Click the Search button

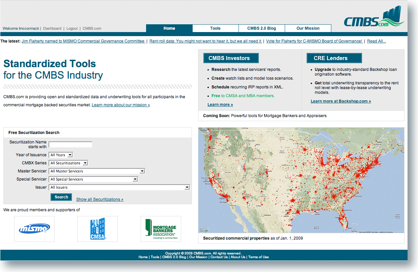[61, 197]
